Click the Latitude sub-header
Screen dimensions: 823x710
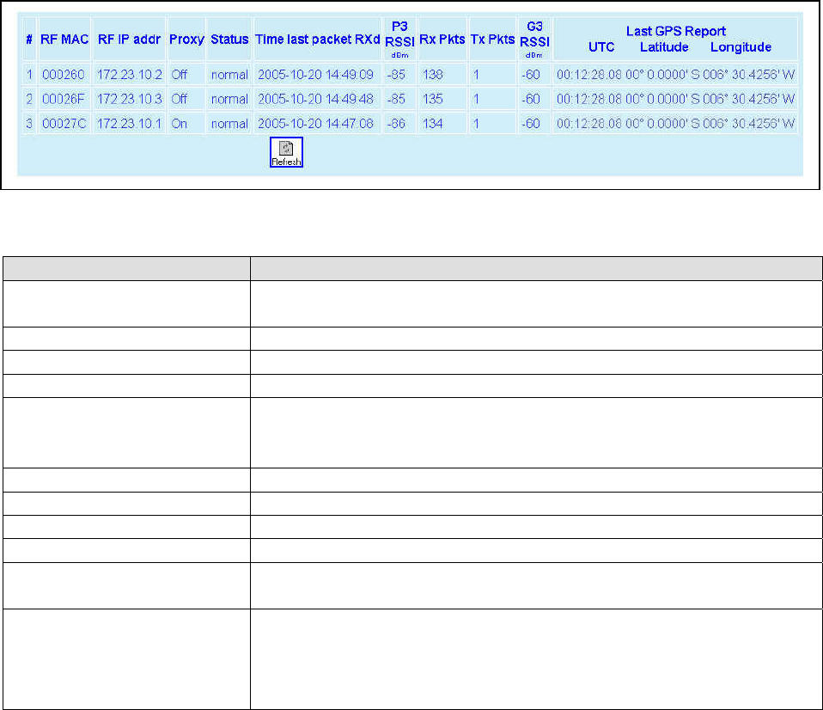664,47
